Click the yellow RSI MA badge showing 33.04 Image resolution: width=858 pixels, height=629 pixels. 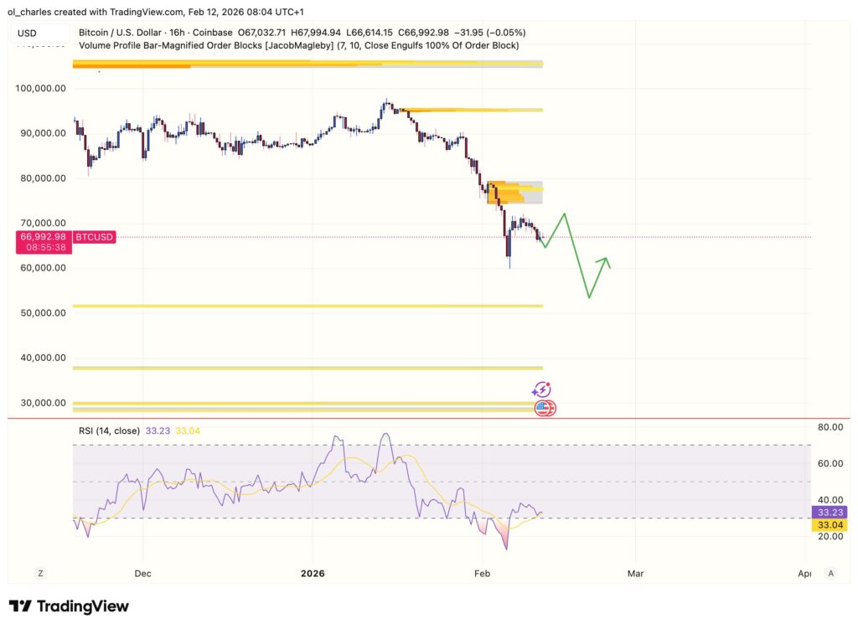830,525
